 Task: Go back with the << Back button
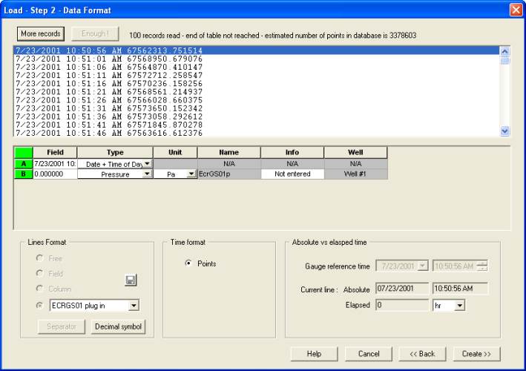pyautogui.click(x=423, y=354)
